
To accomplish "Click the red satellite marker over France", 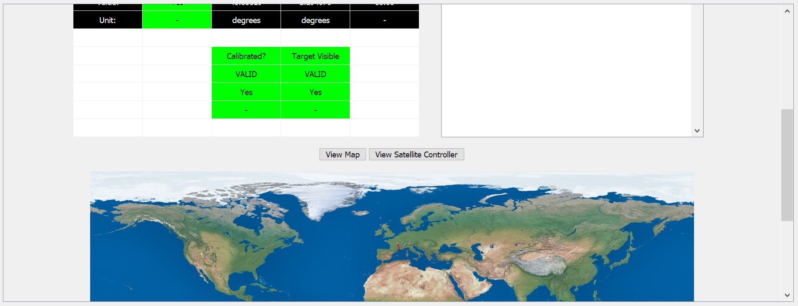I will pos(398,246).
